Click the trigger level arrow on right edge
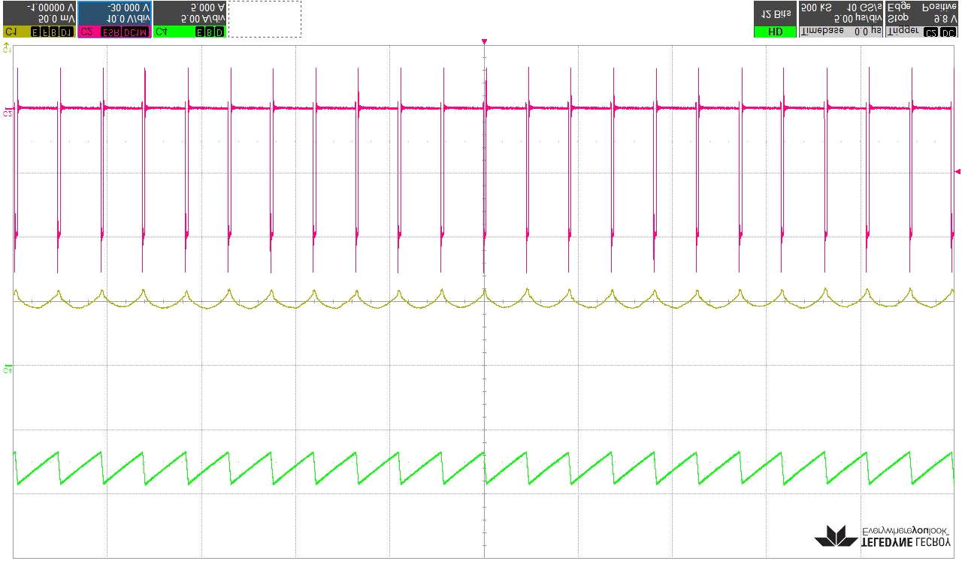The width and height of the screenshot is (962, 561). click(957, 172)
